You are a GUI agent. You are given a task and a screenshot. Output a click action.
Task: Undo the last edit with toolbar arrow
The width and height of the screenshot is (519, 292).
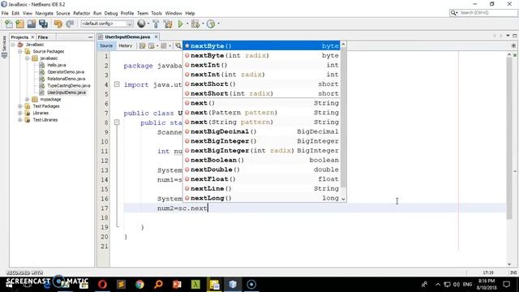pos(58,24)
